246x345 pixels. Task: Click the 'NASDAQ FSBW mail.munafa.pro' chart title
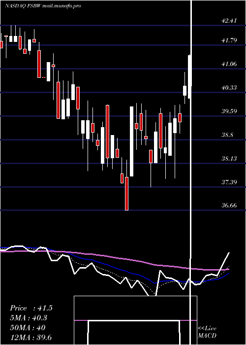click(x=43, y=6)
